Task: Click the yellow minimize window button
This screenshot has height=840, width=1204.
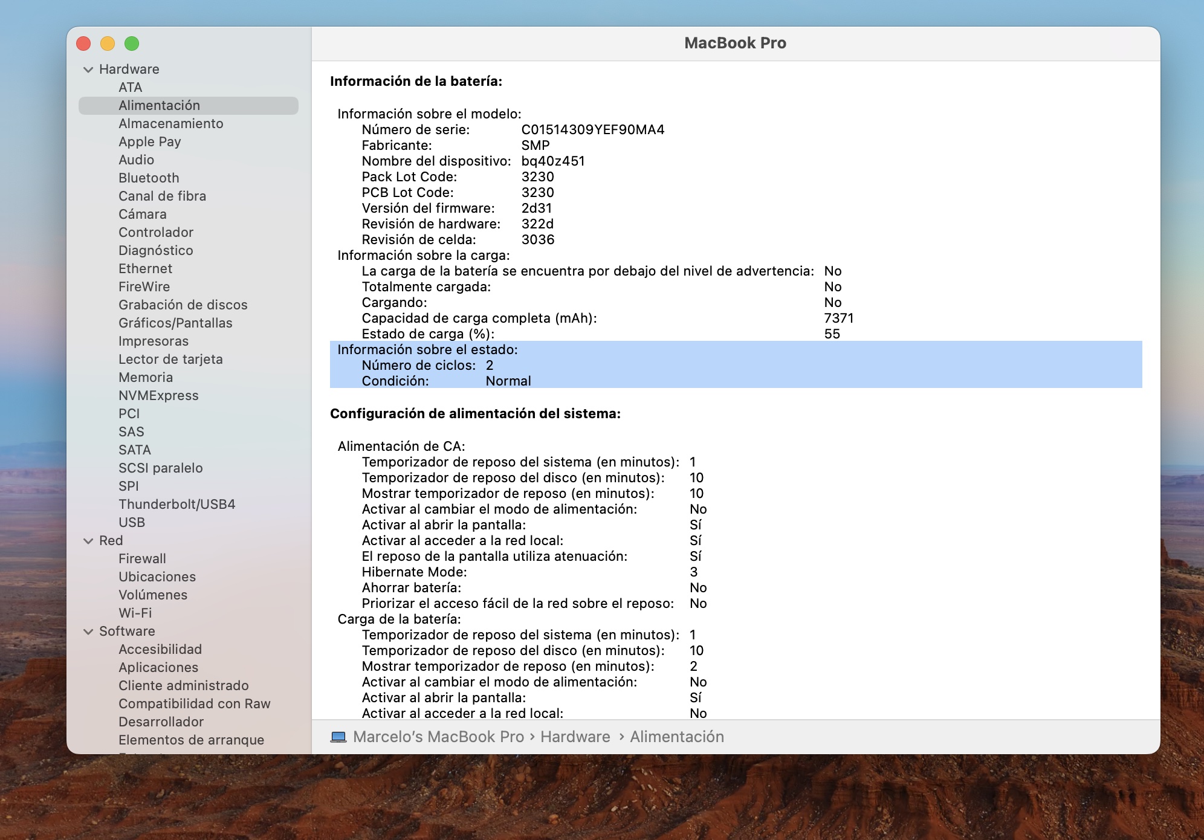Action: click(x=108, y=44)
